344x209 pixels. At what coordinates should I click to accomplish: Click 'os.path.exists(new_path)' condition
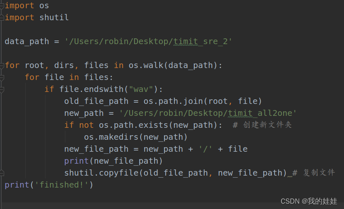pos(158,125)
